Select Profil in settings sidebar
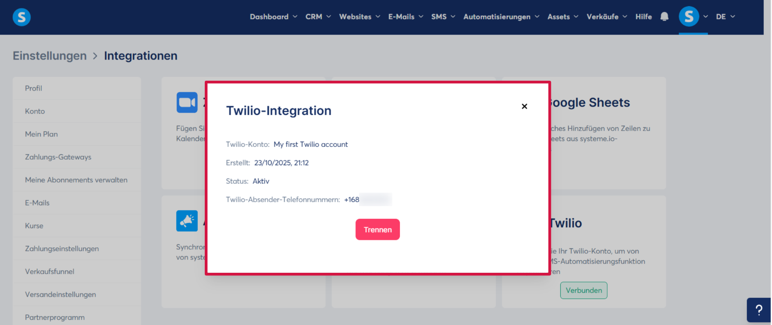 tap(77, 88)
